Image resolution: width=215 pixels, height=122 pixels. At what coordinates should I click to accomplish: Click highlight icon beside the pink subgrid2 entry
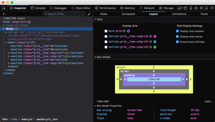[150, 36]
